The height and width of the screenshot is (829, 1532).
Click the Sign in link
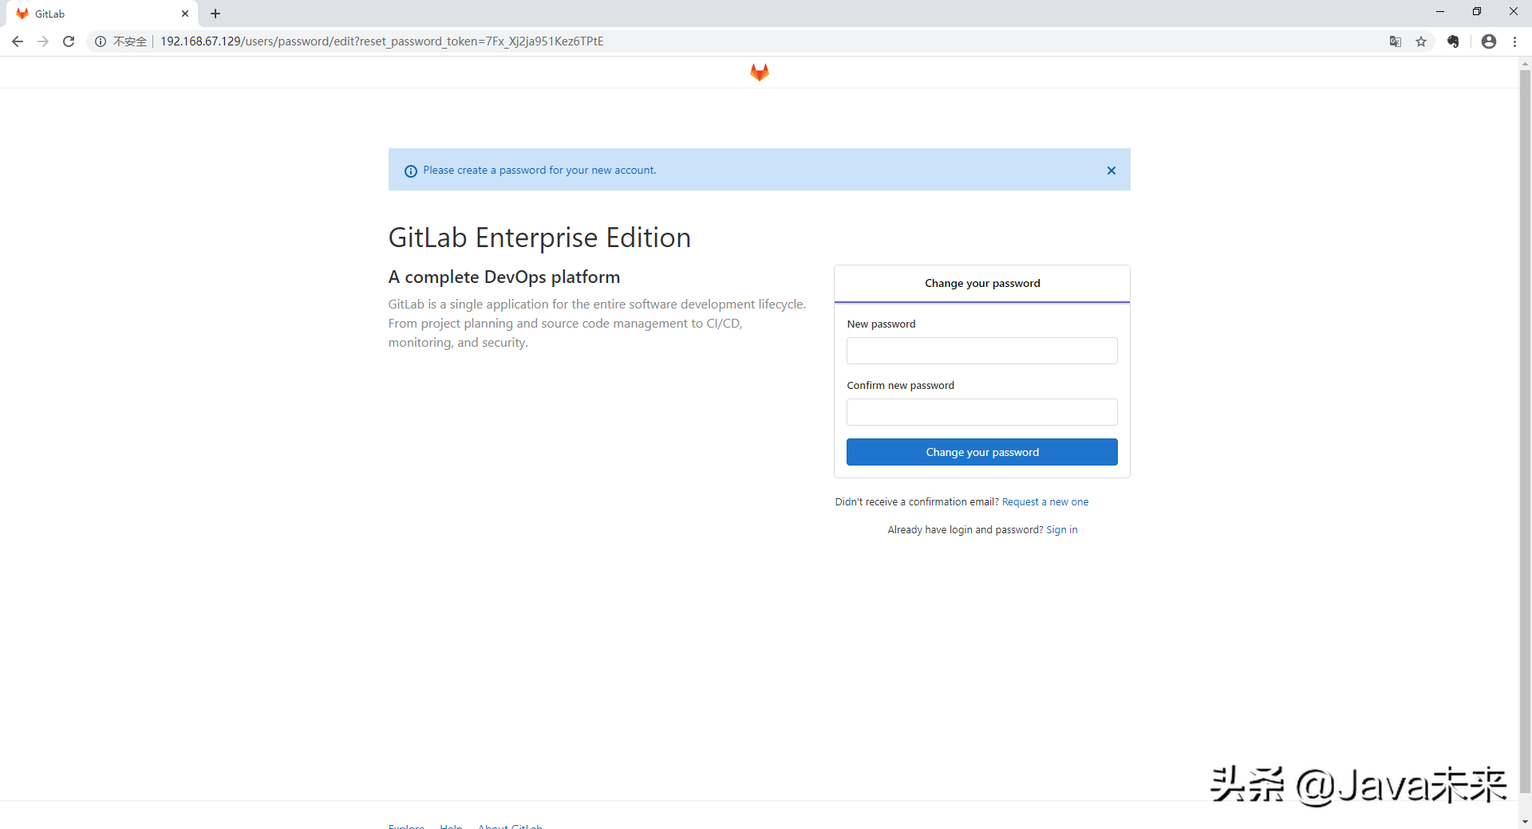tap(1061, 530)
